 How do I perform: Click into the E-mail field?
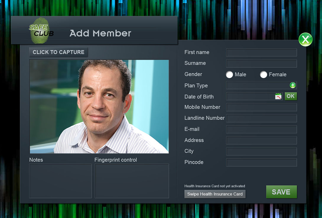tap(261, 129)
